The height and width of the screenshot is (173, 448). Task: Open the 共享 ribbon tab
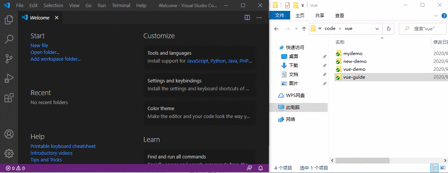point(320,16)
